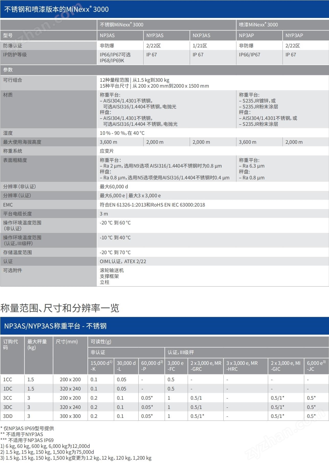329x463 pixels.
Task: Click the 3 m cable length value
Action: [104, 214]
